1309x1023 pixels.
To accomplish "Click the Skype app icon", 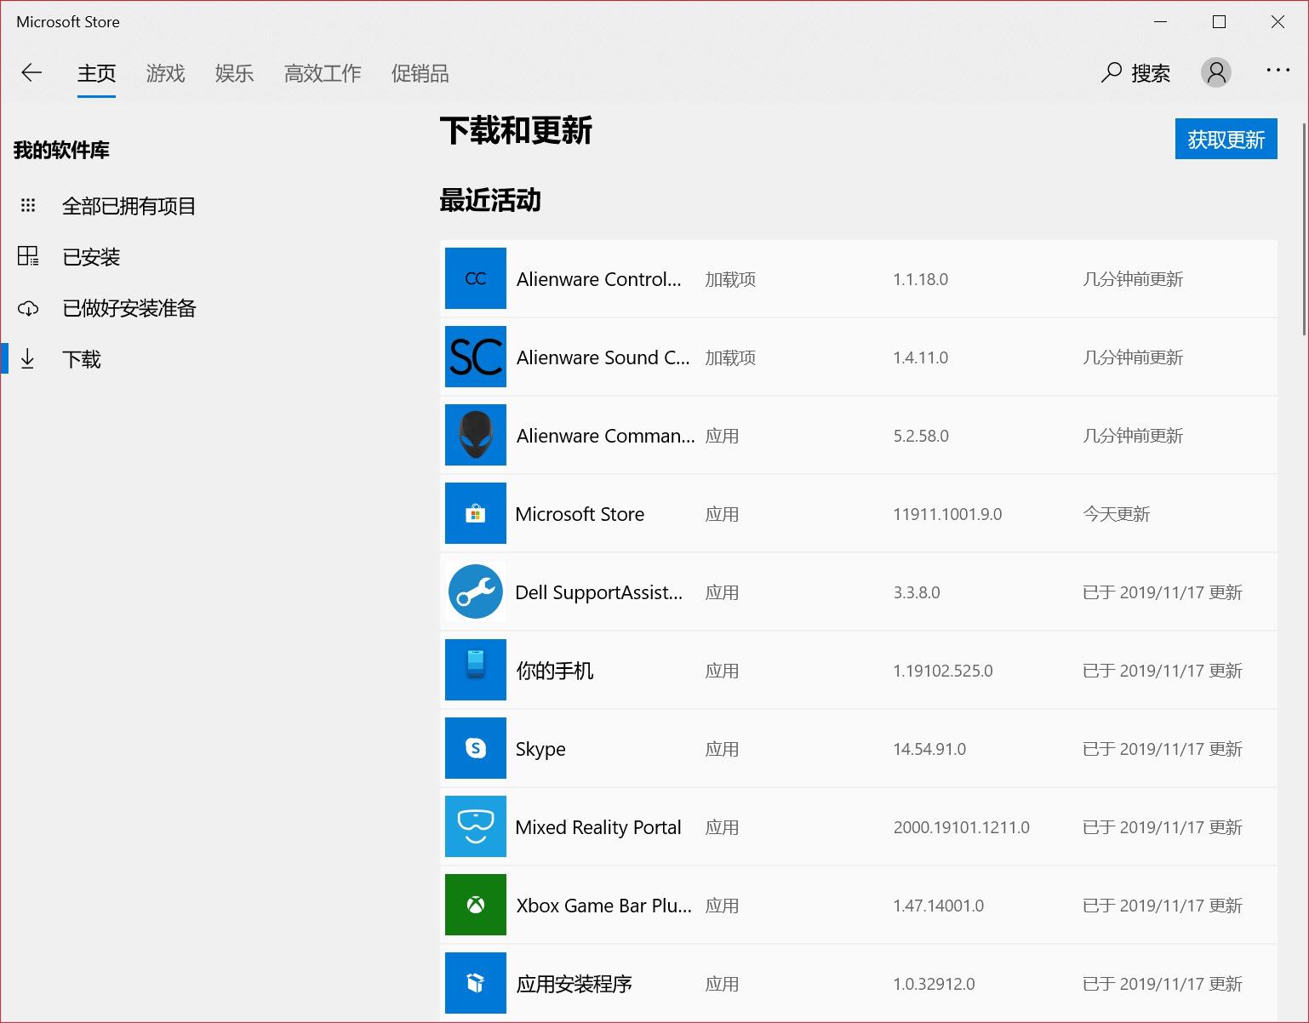I will coord(476,748).
